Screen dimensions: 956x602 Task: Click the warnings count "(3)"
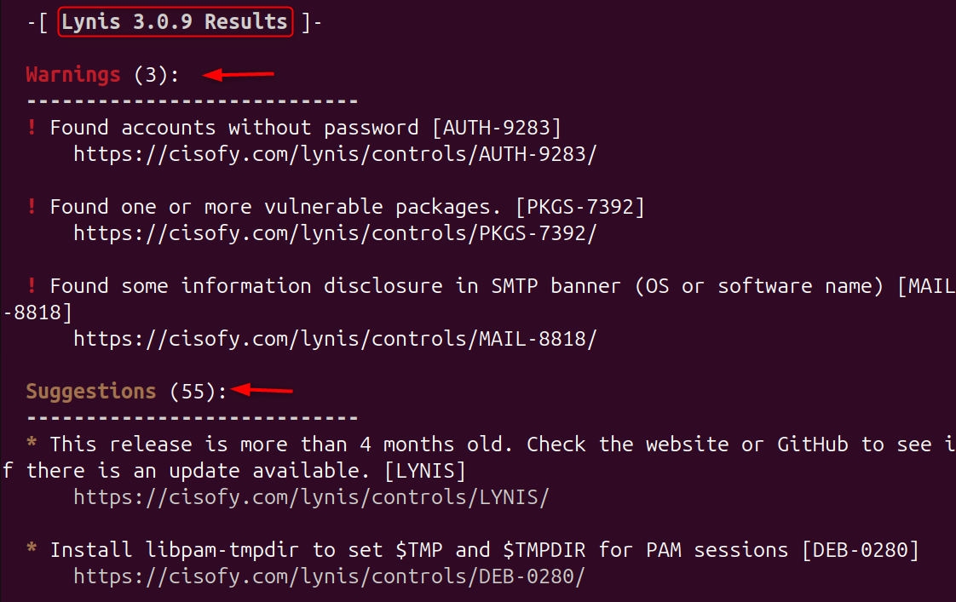point(151,75)
